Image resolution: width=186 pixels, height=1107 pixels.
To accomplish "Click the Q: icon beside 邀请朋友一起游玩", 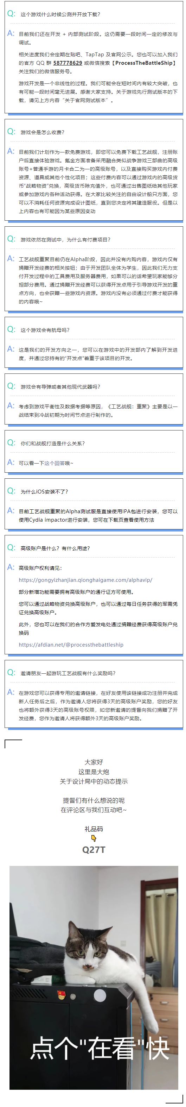I will 11,673.
